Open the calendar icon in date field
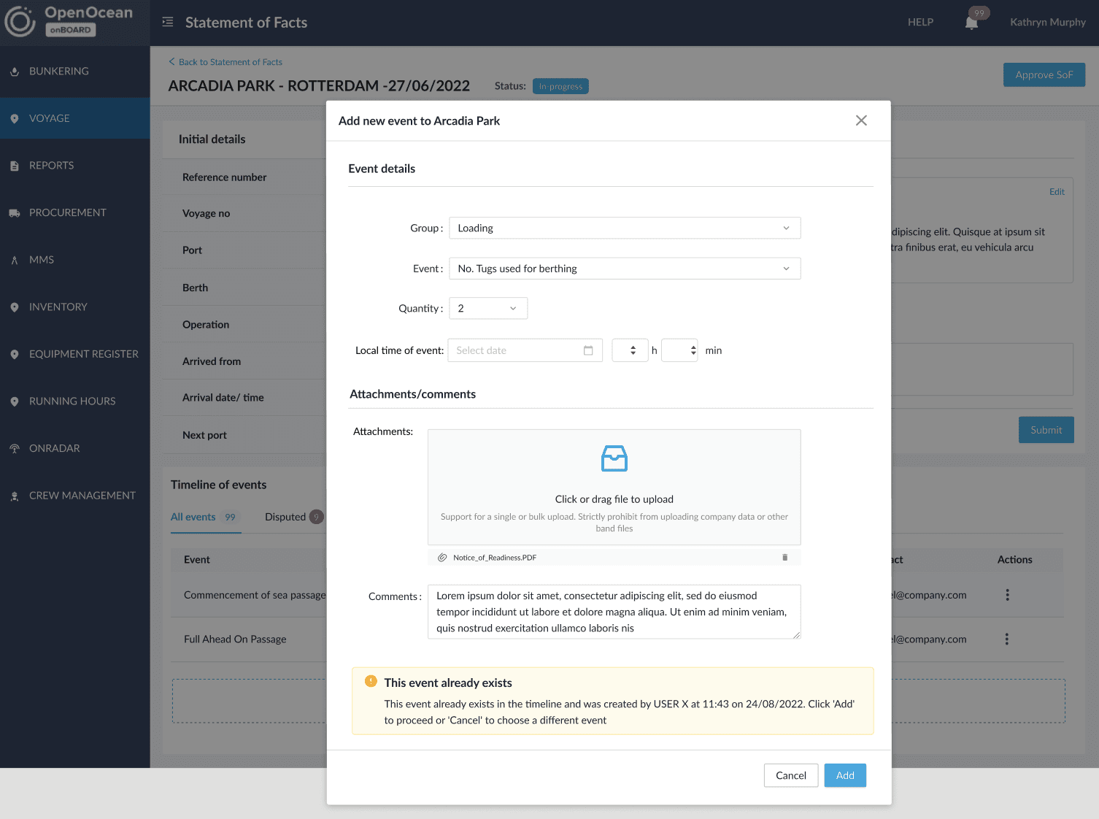This screenshot has height=819, width=1099. tap(588, 350)
